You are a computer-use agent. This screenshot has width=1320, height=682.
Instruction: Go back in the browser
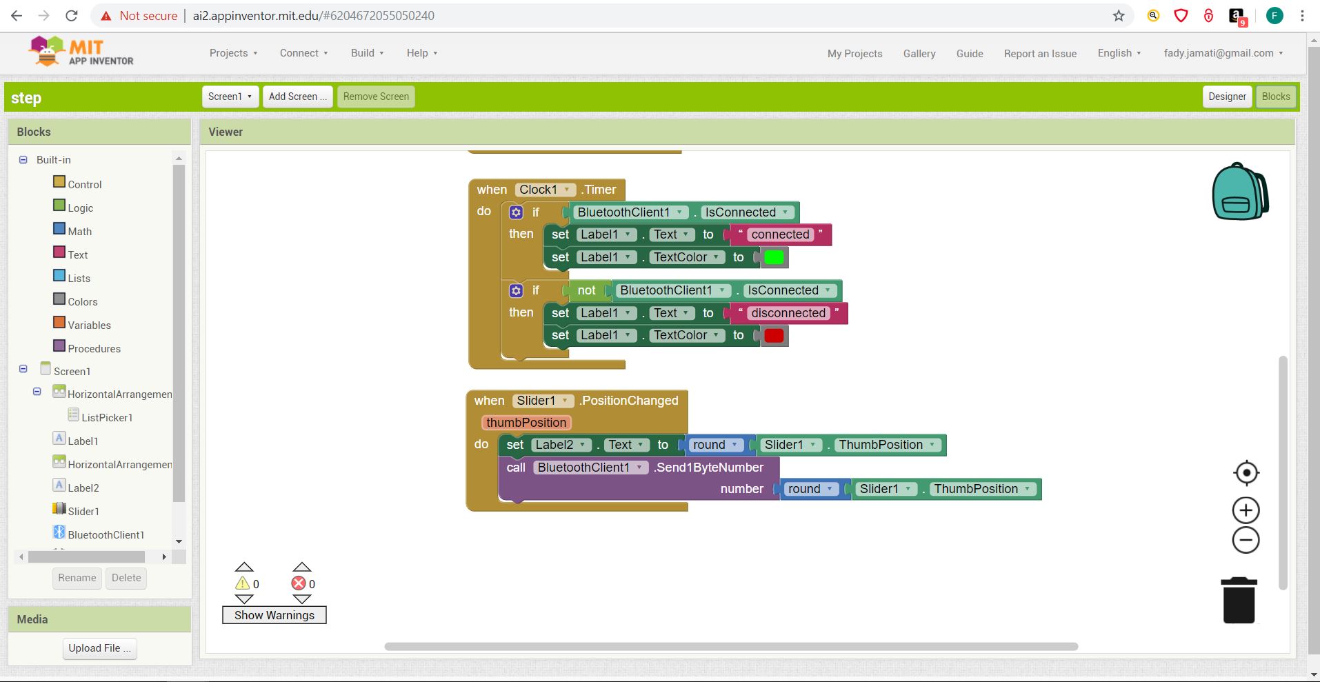pyautogui.click(x=17, y=16)
